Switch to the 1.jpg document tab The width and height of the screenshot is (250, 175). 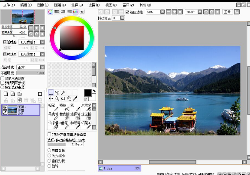119,168
